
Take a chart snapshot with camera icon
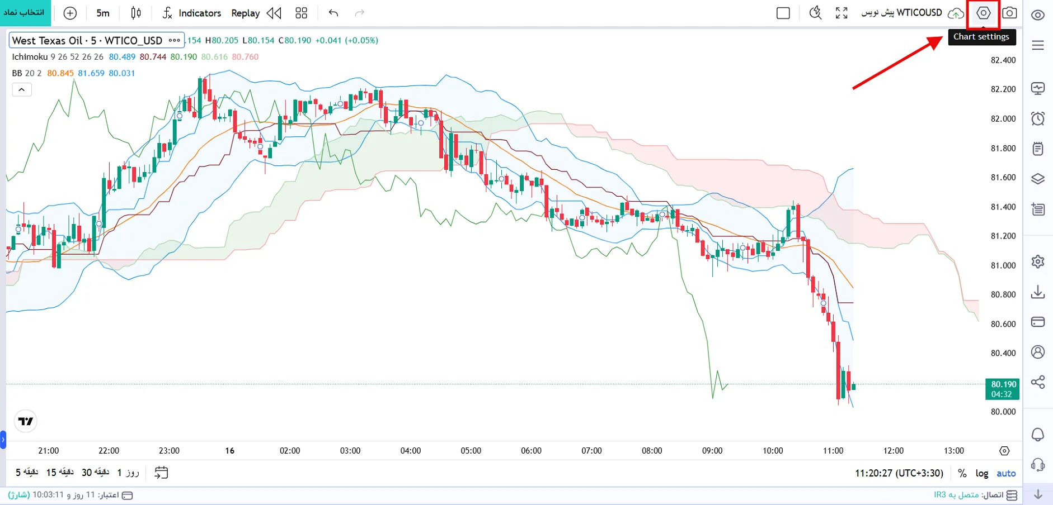pyautogui.click(x=1009, y=13)
